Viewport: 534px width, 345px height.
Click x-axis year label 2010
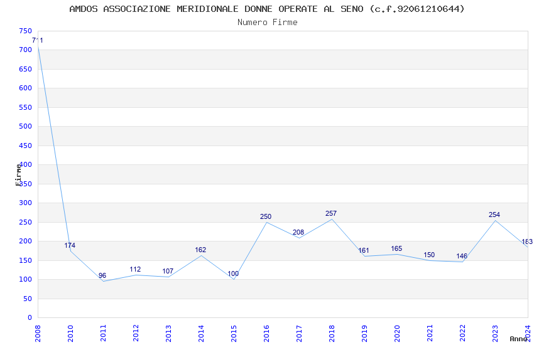click(70, 334)
